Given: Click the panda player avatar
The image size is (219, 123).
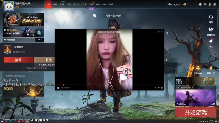Looking at the screenshot, I should pos(9,6).
